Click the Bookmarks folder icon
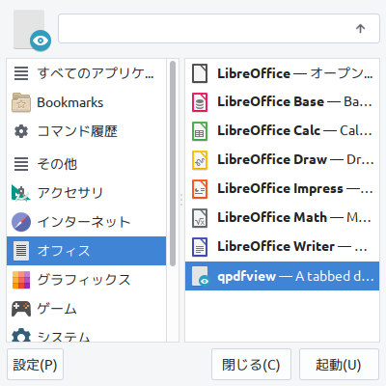This screenshot has height=386, width=386. 21,102
